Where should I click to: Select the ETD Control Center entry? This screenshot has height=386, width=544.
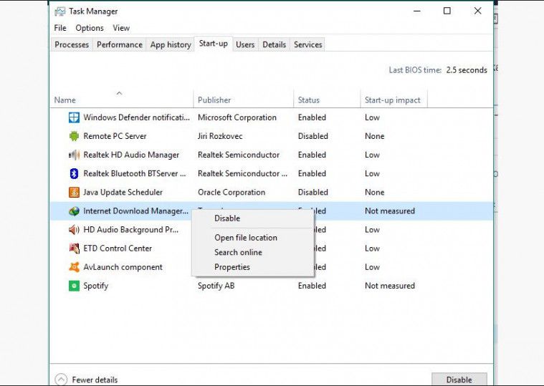(118, 249)
